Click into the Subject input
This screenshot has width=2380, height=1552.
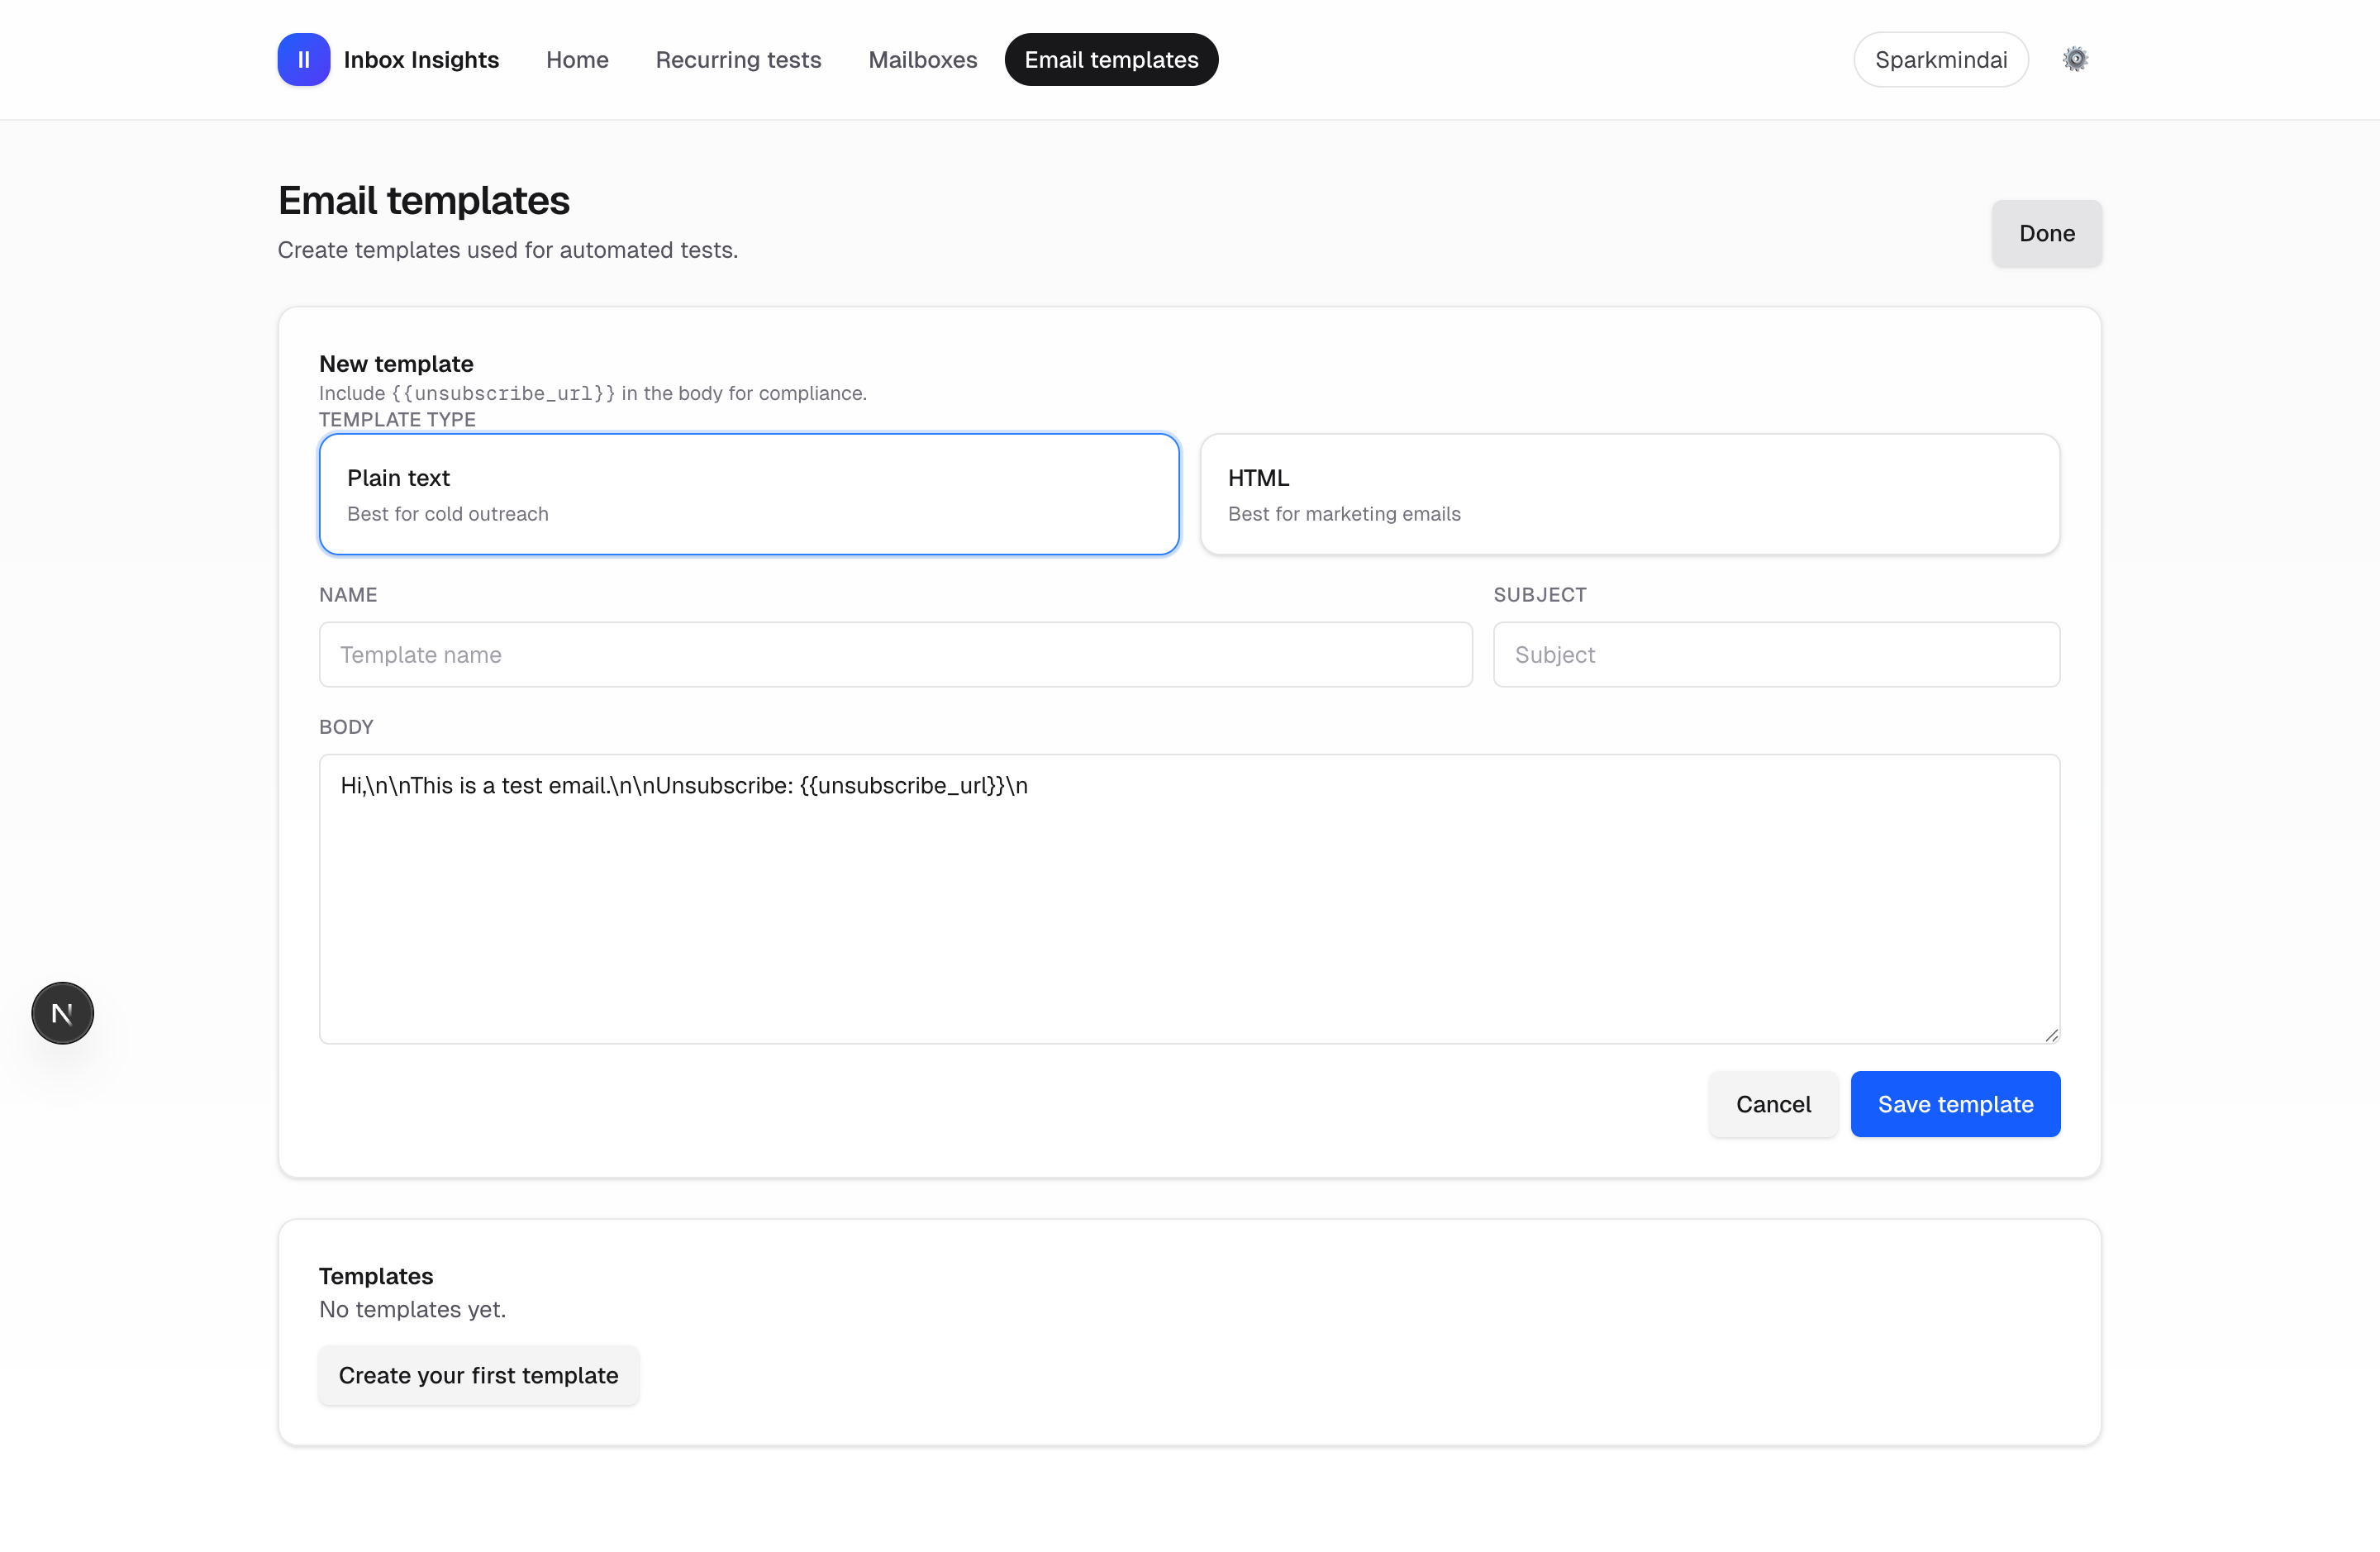pyautogui.click(x=1776, y=655)
